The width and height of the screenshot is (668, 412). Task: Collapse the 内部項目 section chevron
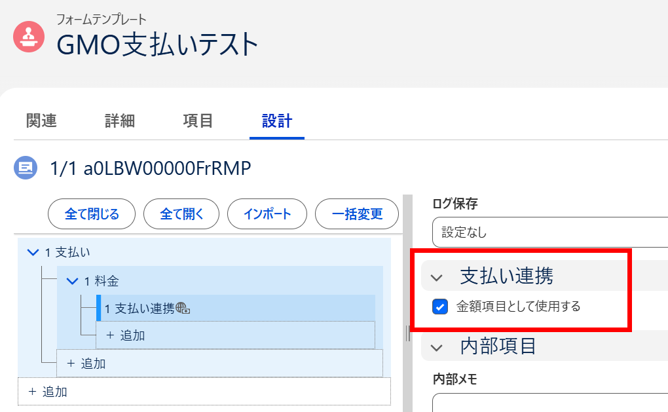click(436, 348)
